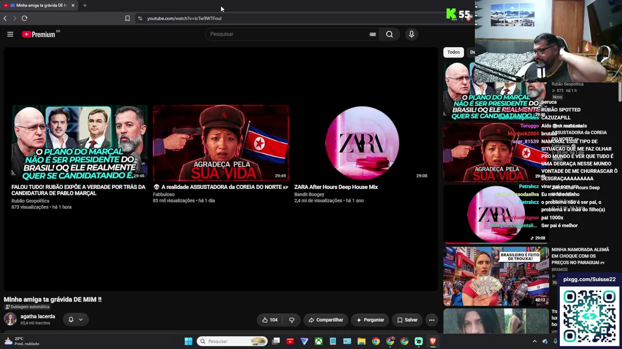The width and height of the screenshot is (622, 349).
Task: Click the browser back arrow
Action: [x=5, y=18]
